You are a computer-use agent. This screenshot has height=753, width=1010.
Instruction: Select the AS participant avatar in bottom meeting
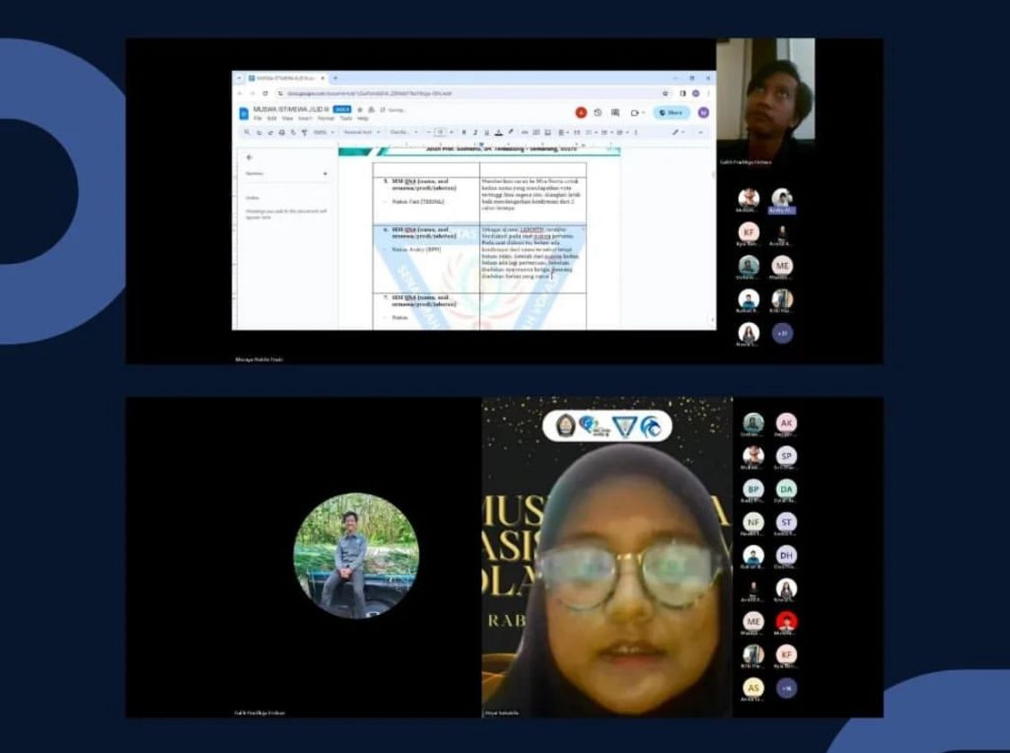[x=753, y=687]
